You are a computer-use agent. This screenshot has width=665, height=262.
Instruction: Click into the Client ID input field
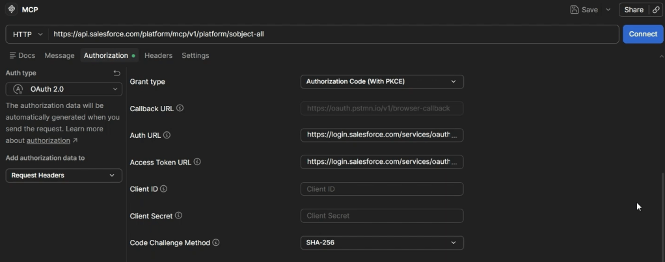[382, 189]
